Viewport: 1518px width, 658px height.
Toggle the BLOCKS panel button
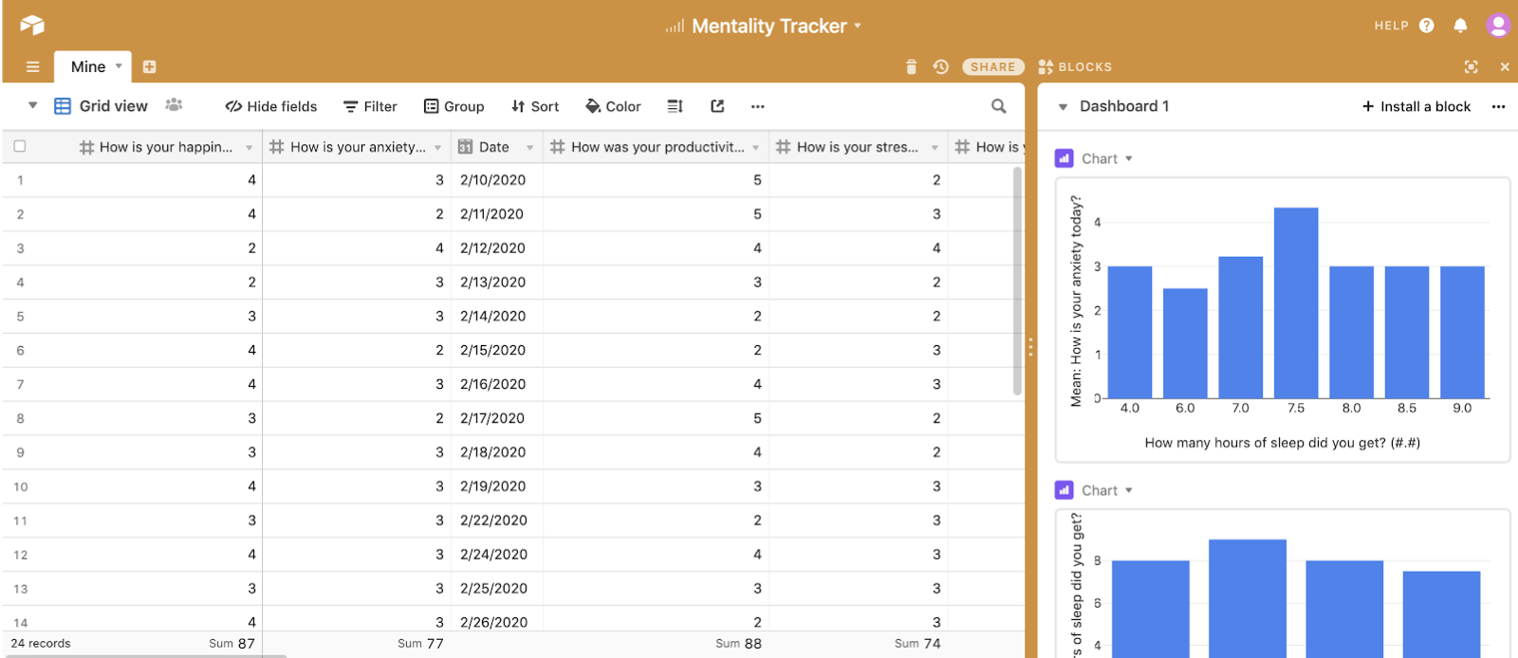(1075, 67)
